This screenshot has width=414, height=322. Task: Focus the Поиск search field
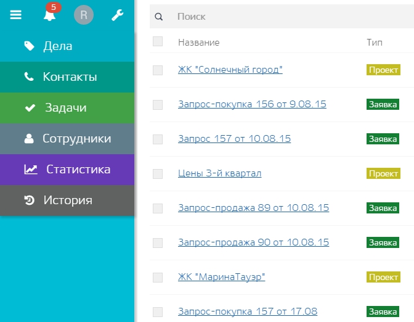click(x=282, y=17)
